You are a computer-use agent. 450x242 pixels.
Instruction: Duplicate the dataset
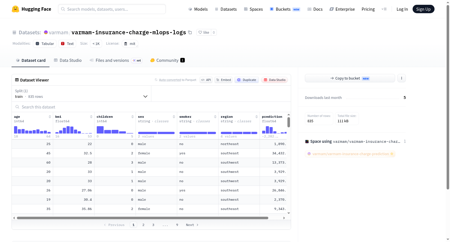click(247, 80)
